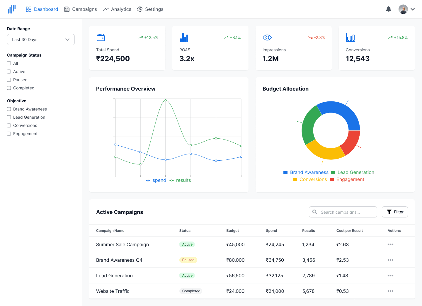Click the Total Spend wallet icon
Image resolution: width=422 pixels, height=306 pixels.
coord(101,38)
